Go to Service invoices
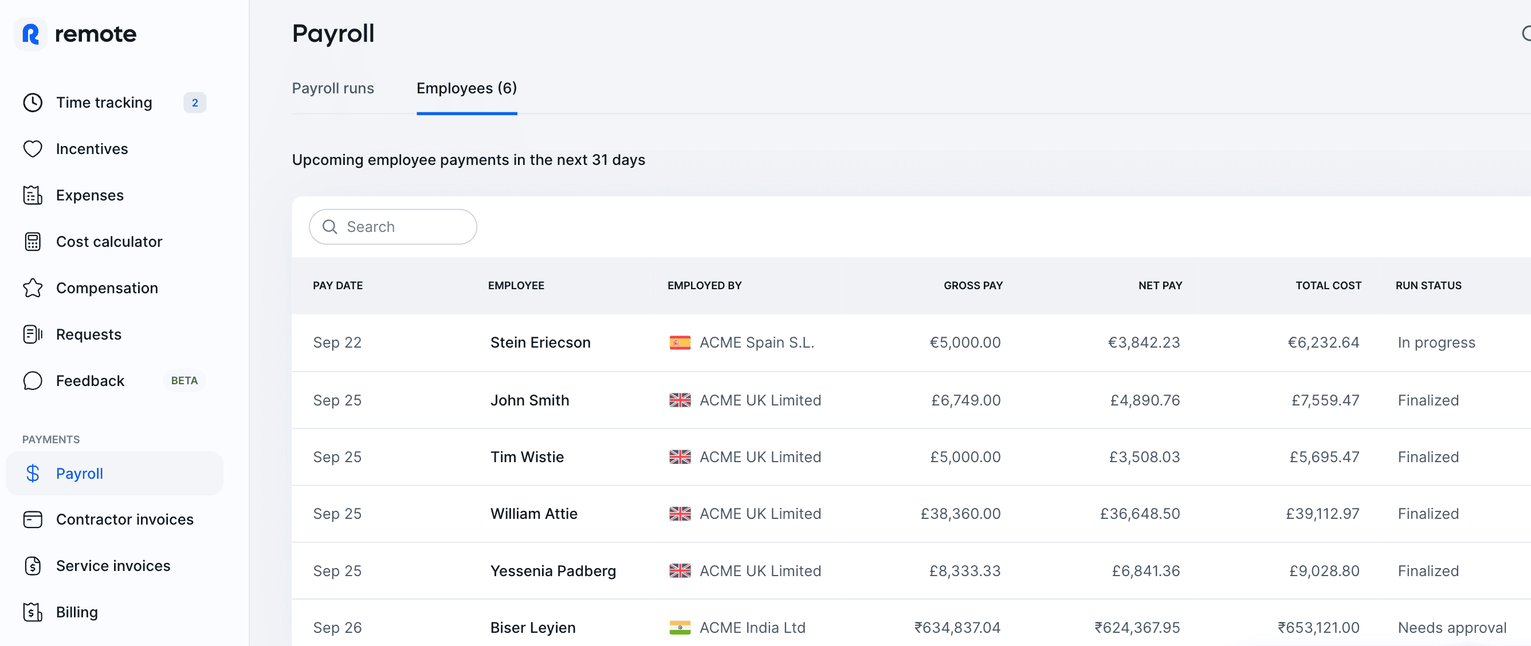 [x=114, y=565]
